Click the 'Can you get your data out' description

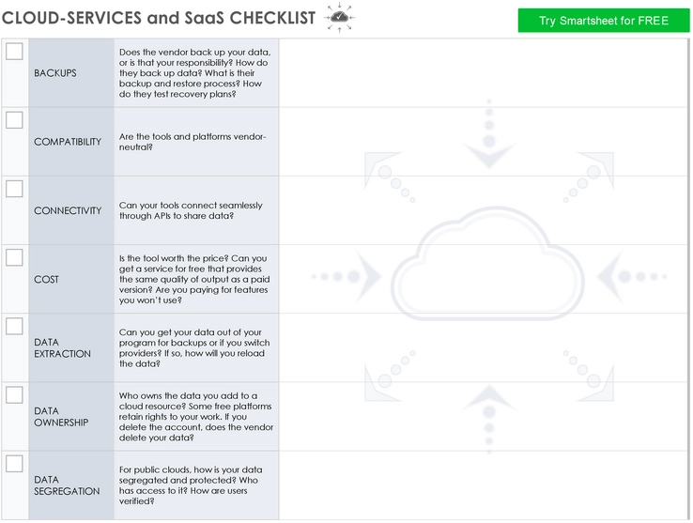tap(194, 348)
